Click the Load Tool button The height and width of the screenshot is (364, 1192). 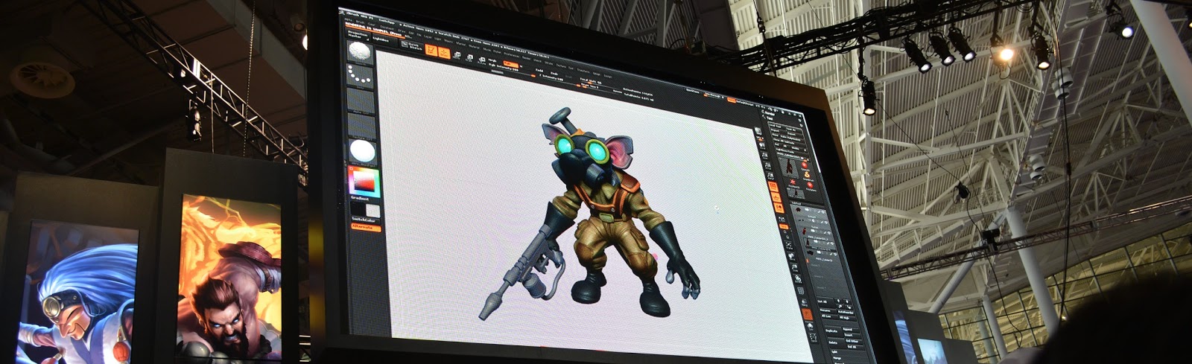point(776,127)
